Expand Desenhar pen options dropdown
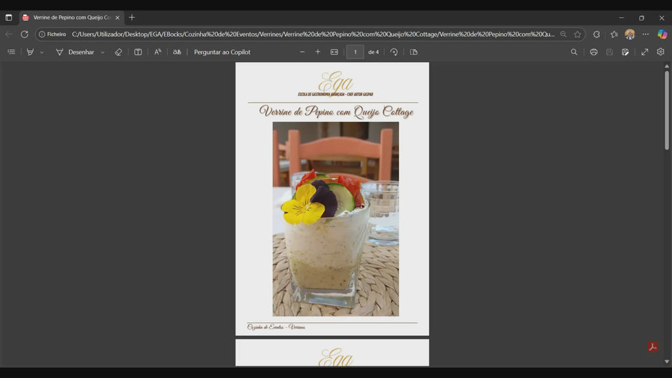This screenshot has height=378, width=672. [x=102, y=52]
